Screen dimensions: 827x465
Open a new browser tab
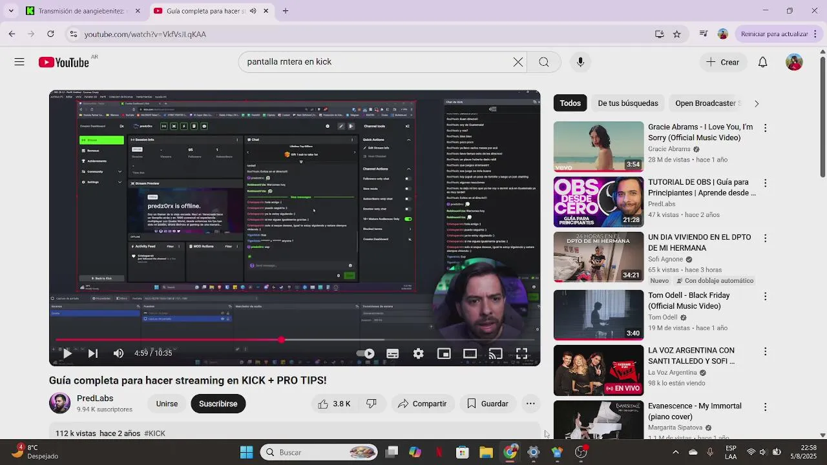point(286,11)
